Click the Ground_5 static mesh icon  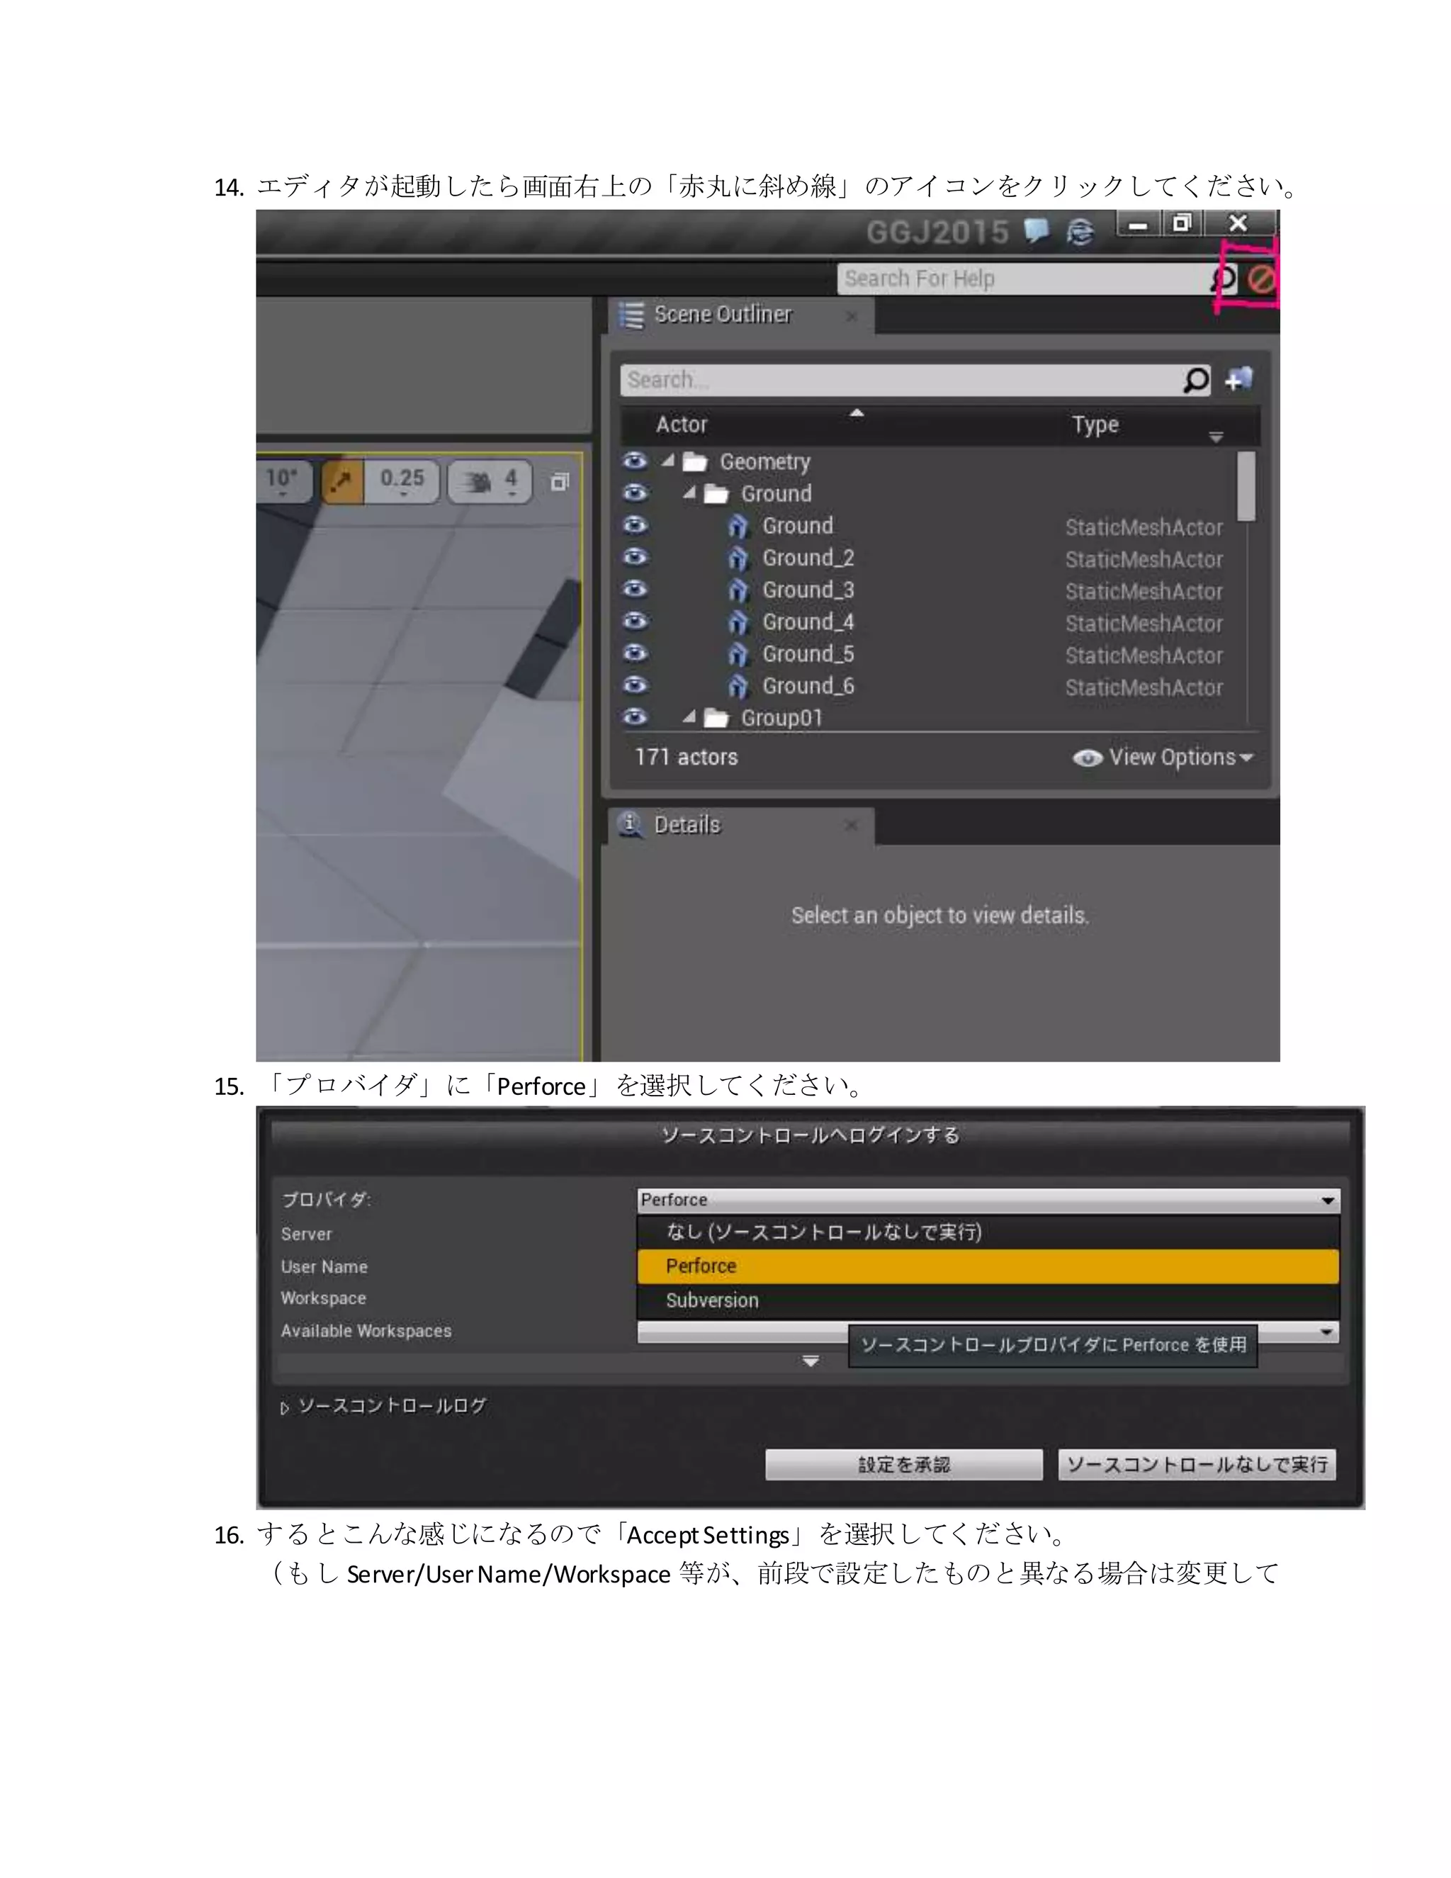point(738,656)
